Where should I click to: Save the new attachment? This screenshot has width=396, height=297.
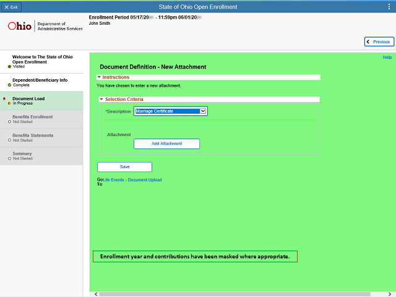124,167
